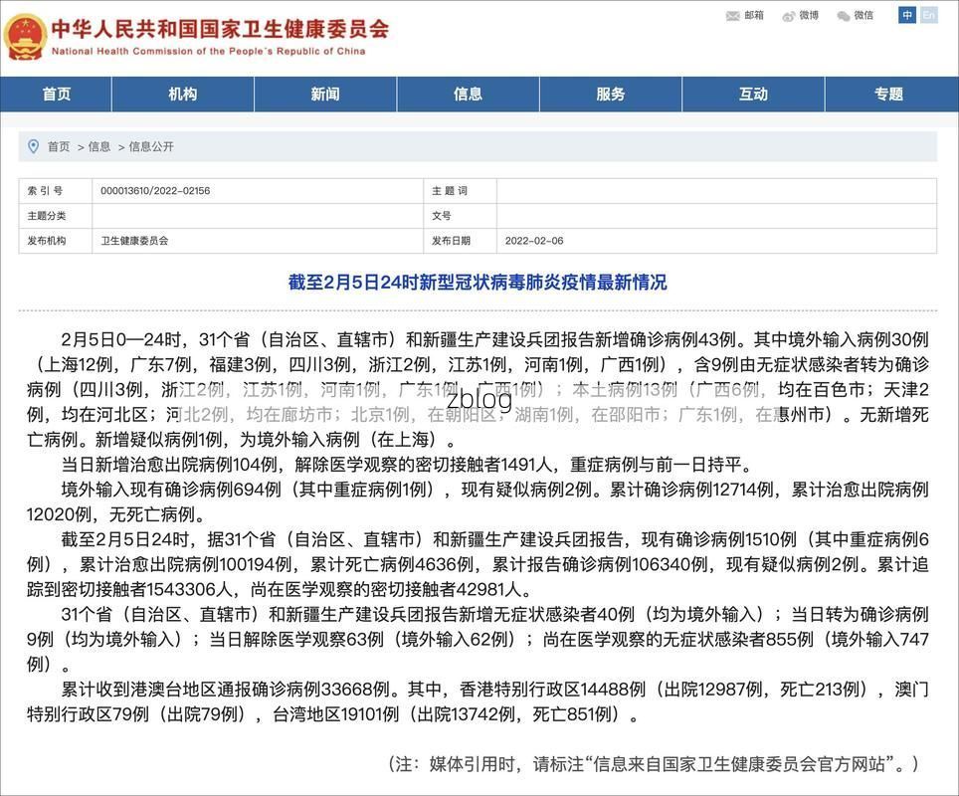The image size is (959, 796).
Task: Click the blue article title heading
Action: coord(478,283)
